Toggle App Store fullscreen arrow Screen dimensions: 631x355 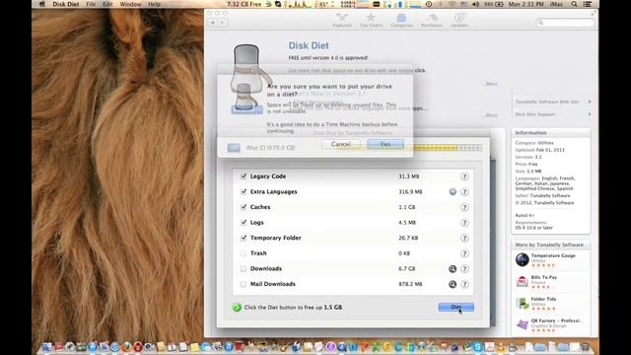pos(594,13)
